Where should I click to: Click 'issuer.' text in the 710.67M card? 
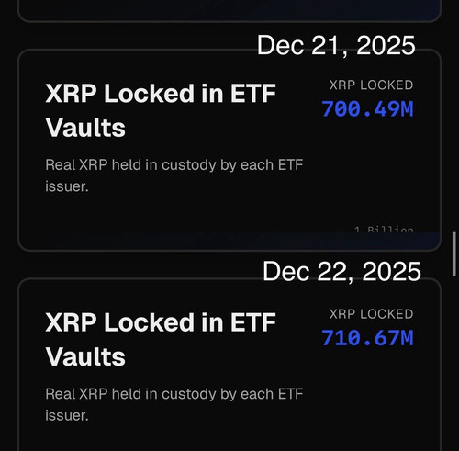pos(67,415)
